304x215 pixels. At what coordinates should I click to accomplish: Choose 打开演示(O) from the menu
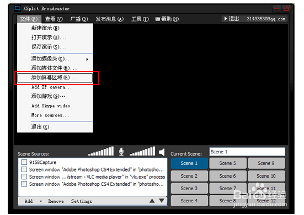55,37
